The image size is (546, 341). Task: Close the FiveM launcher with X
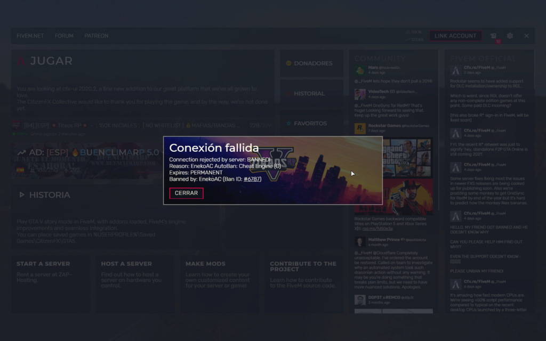526,36
